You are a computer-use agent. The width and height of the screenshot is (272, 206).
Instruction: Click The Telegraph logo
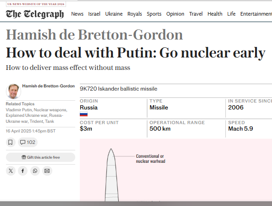click(x=35, y=14)
